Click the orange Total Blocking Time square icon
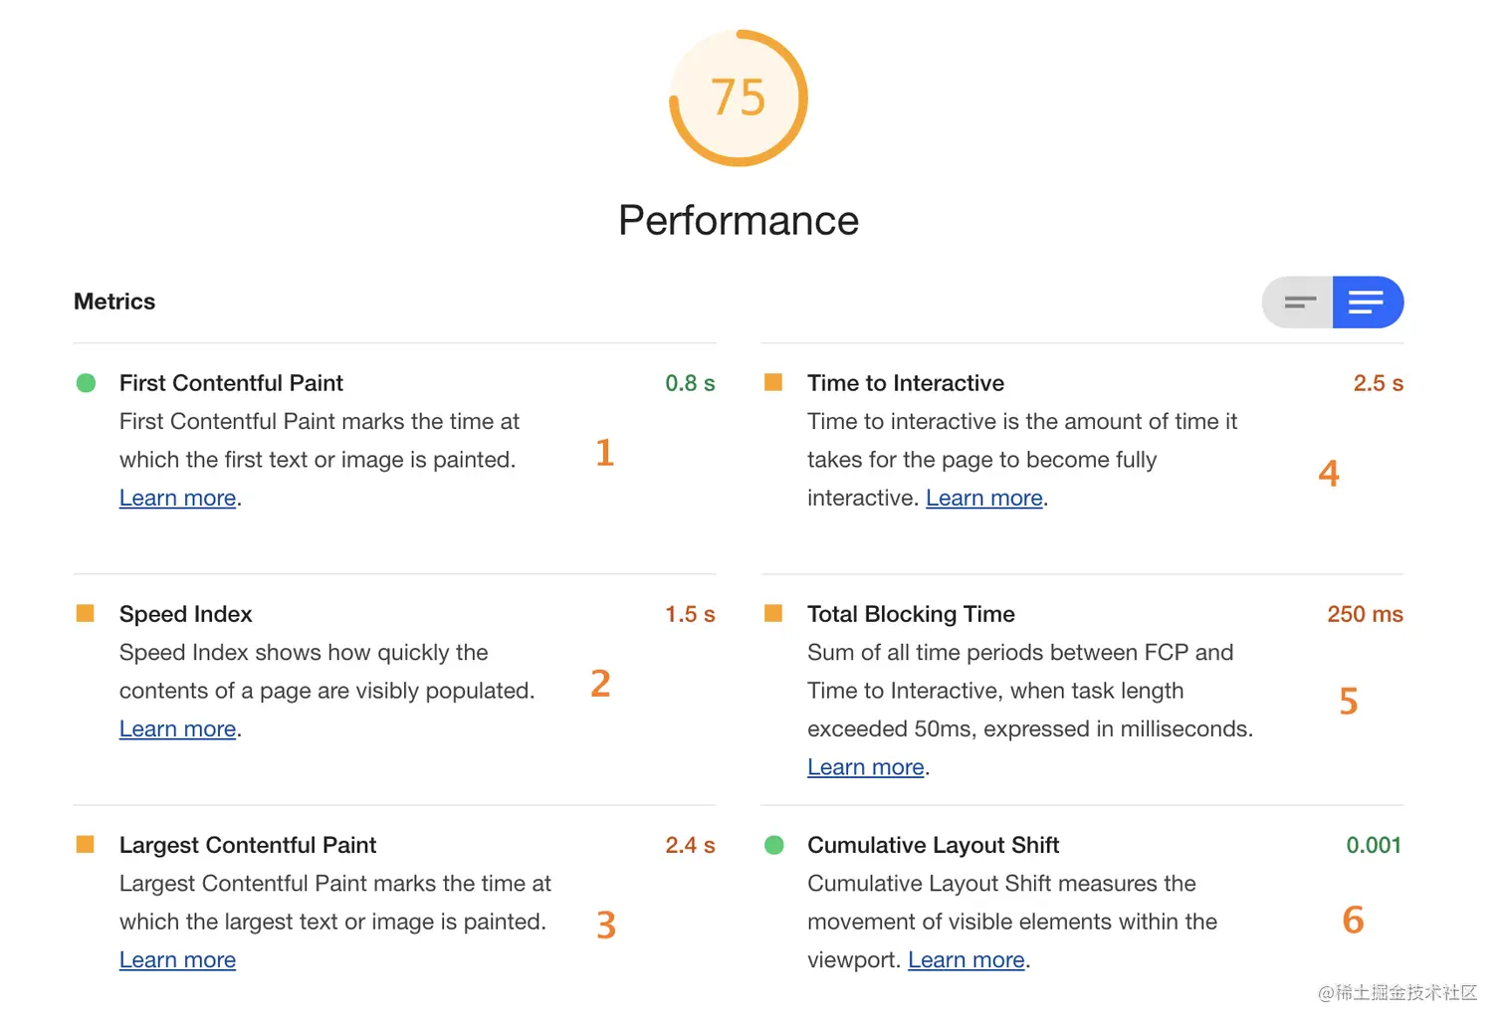Screen dimensions: 1505x1030 pos(773,614)
